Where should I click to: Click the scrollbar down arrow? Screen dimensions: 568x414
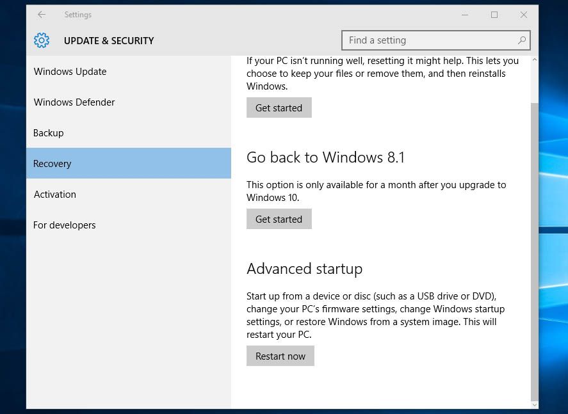534,405
